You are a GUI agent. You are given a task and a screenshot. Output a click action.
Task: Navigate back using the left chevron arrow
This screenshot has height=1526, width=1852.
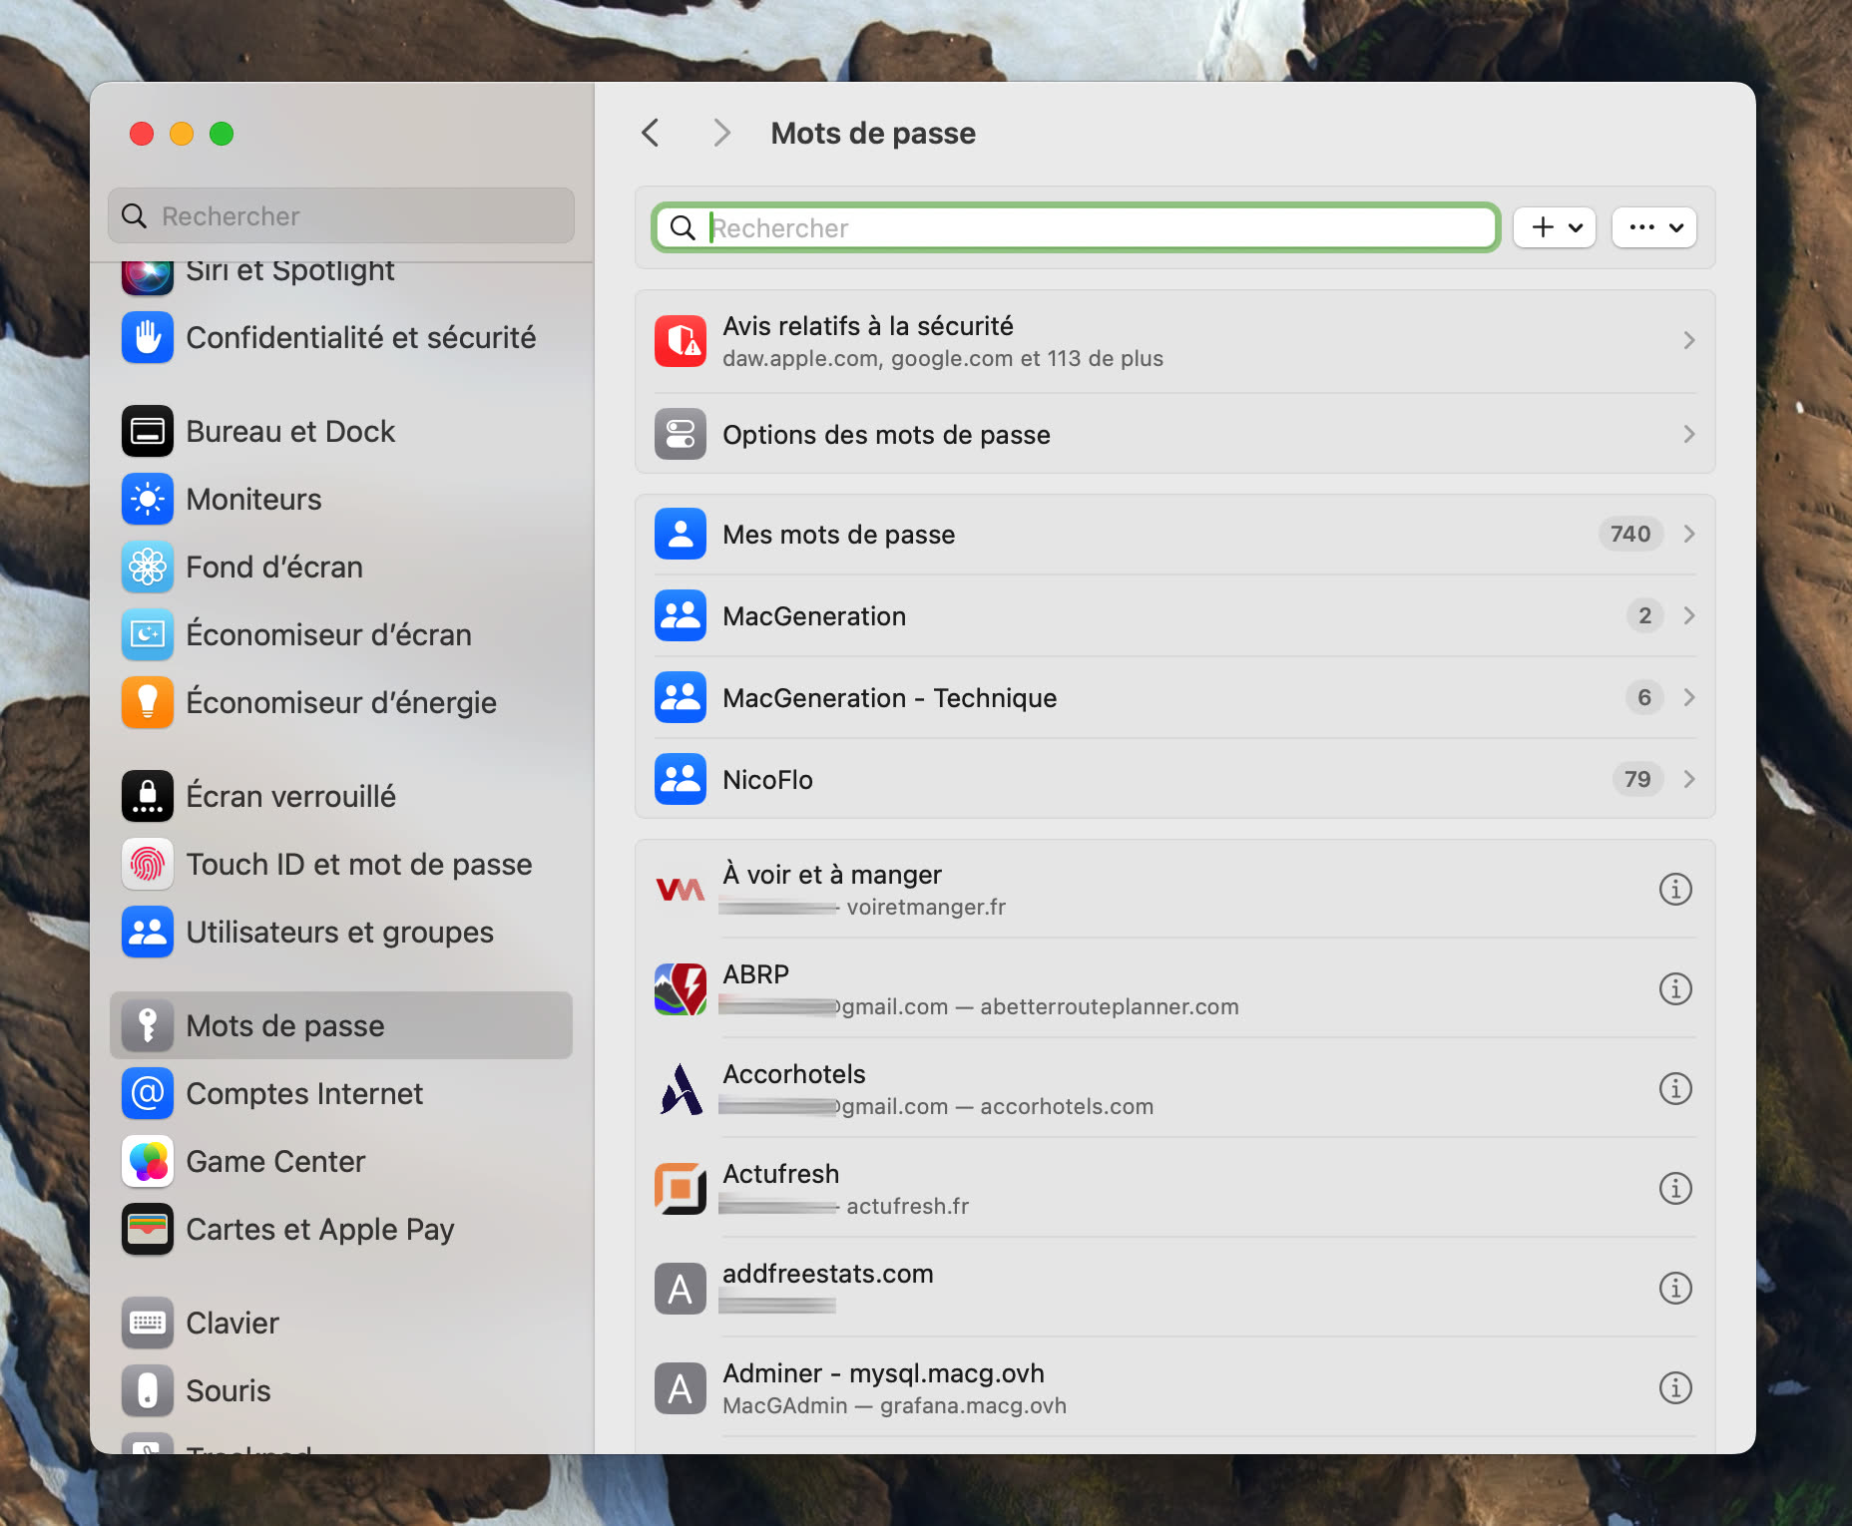pos(651,133)
